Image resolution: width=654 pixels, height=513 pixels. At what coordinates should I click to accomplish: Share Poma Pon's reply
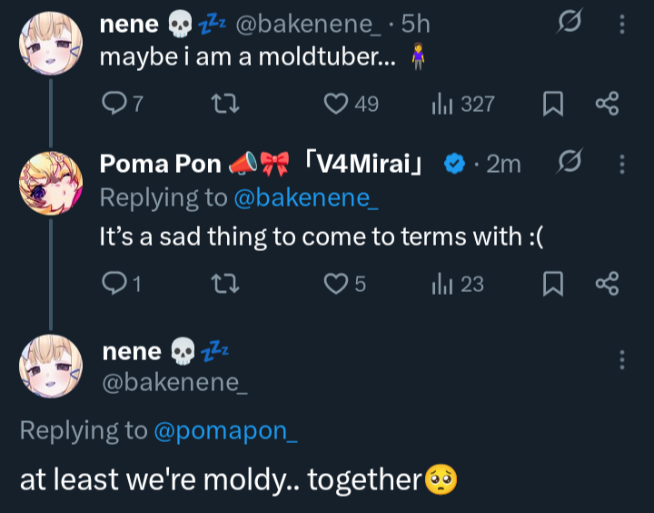pyautogui.click(x=607, y=285)
